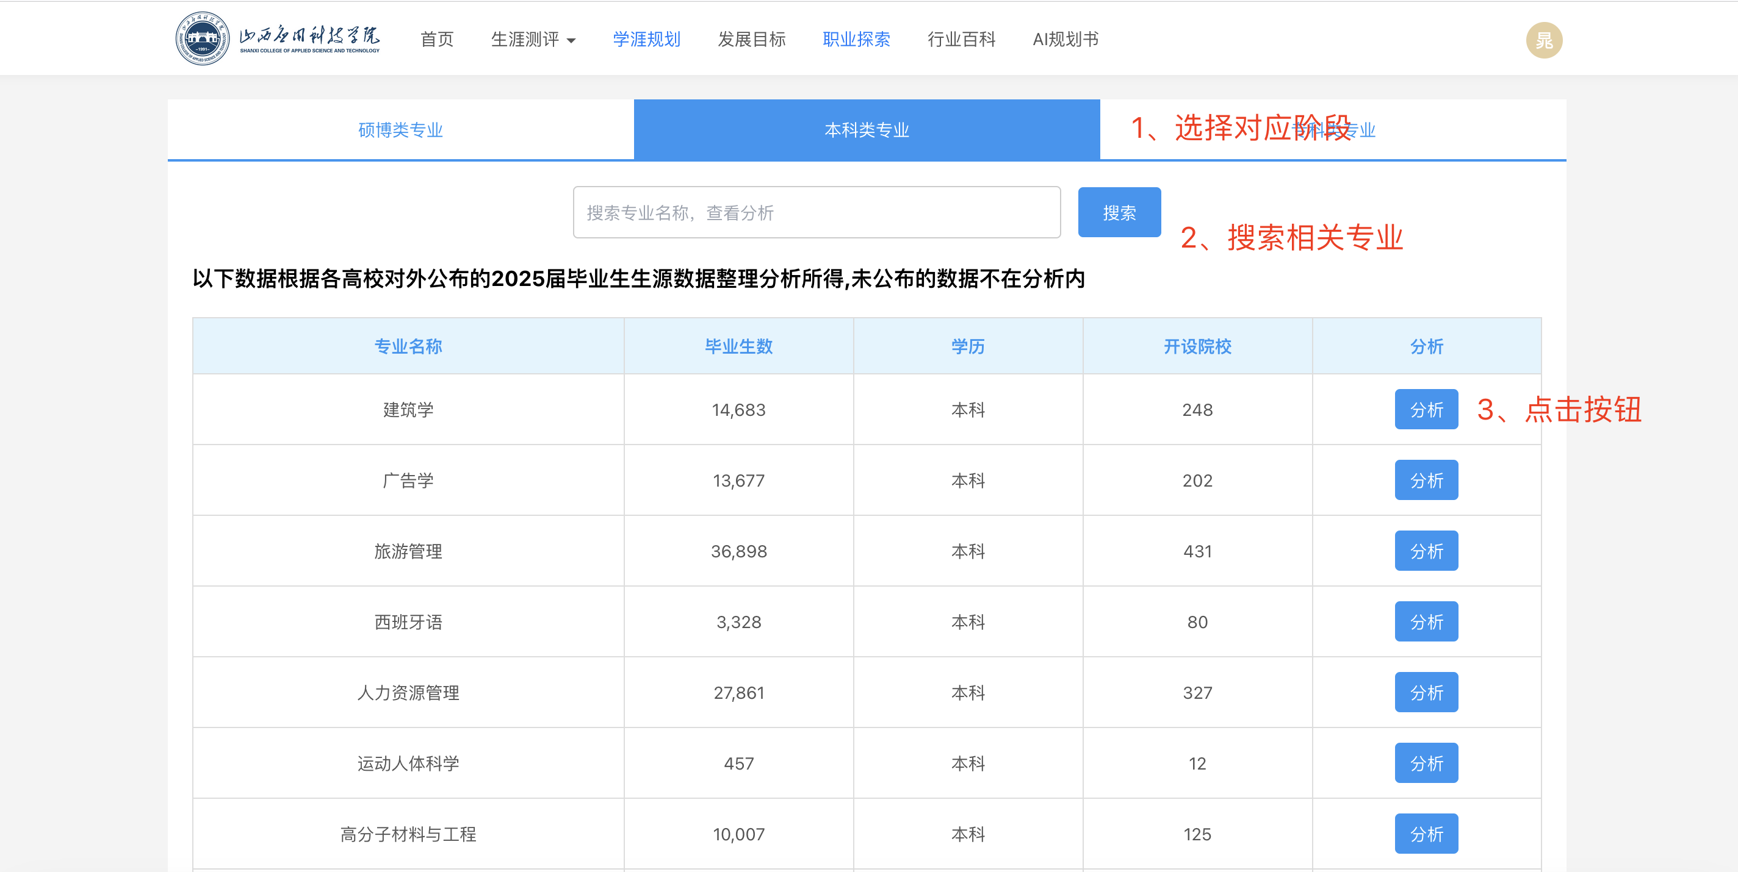The width and height of the screenshot is (1738, 872).
Task: Click school count 125
Action: 1197,835
